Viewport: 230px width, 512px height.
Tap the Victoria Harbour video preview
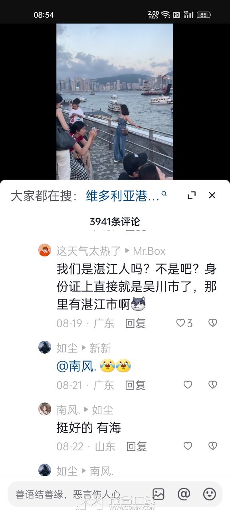[x=115, y=102]
